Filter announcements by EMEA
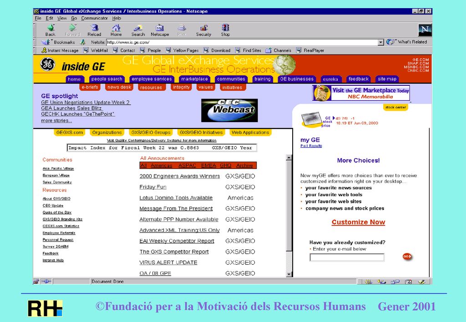Image resolution: width=466 pixels, height=322 pixels. pyautogui.click(x=208, y=165)
